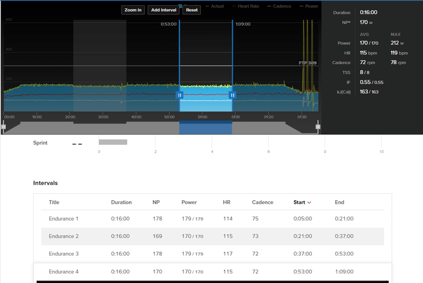Click the NP 170 w value in the stats panel
Image resolution: width=423 pixels, height=283 pixels.
[x=366, y=22]
